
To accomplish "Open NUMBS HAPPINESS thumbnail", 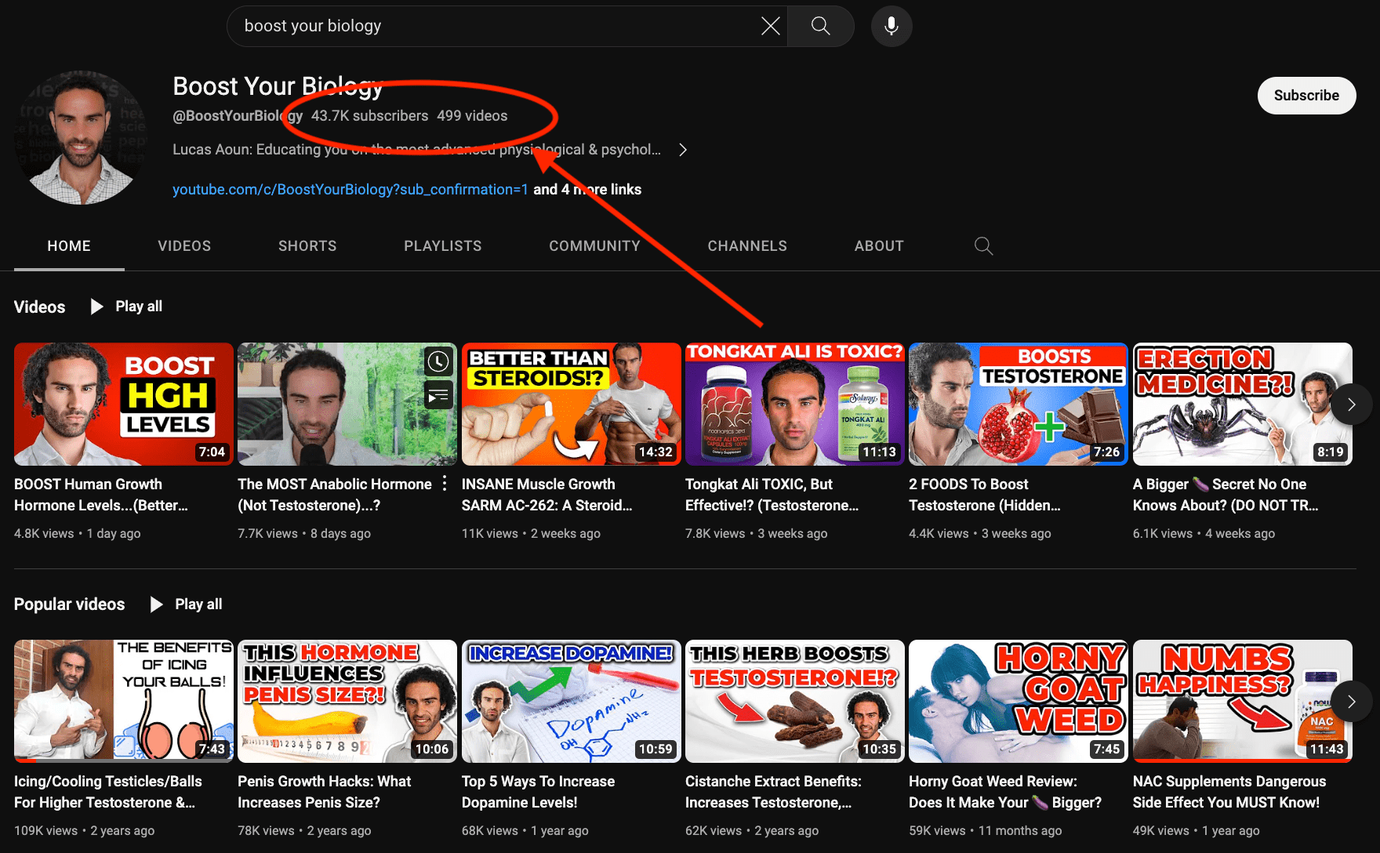I will tap(1243, 701).
